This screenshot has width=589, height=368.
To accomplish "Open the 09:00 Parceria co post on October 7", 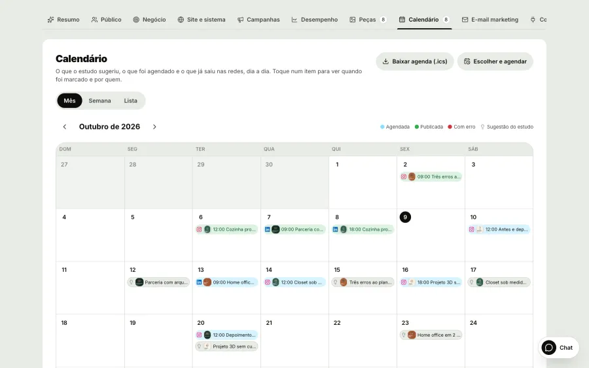I will (x=294, y=229).
